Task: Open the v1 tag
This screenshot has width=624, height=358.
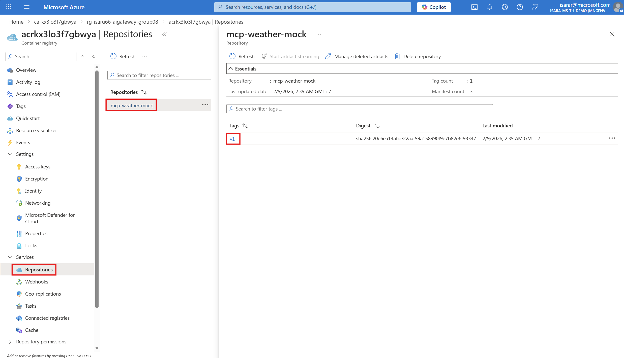Action: [x=232, y=139]
